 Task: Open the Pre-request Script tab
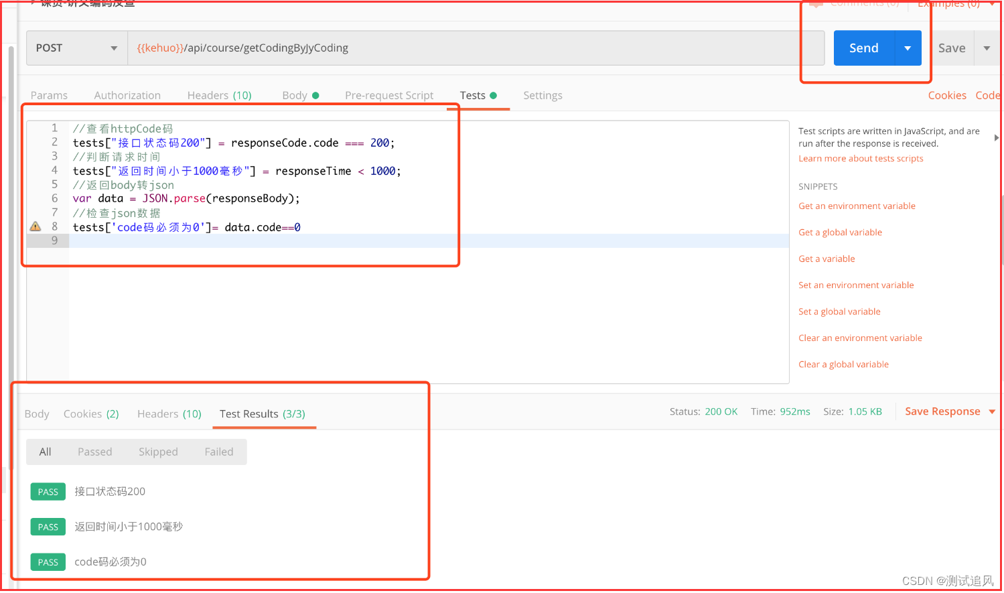pos(389,96)
